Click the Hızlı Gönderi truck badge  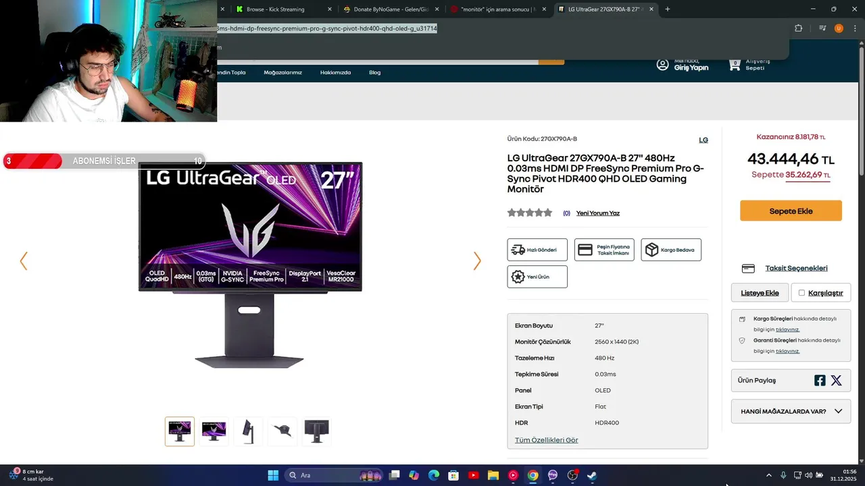click(x=537, y=250)
